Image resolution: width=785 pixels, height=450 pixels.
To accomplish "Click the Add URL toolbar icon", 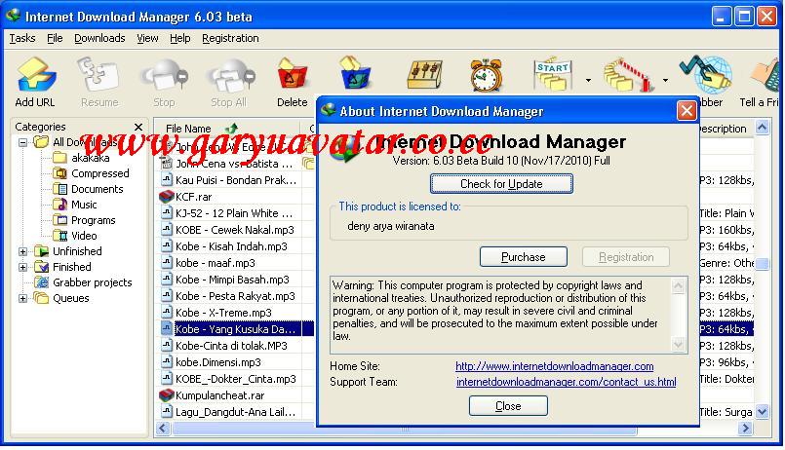I will 36,75.
